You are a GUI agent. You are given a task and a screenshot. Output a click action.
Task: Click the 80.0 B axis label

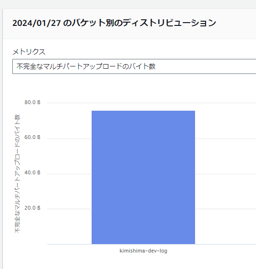[32, 102]
